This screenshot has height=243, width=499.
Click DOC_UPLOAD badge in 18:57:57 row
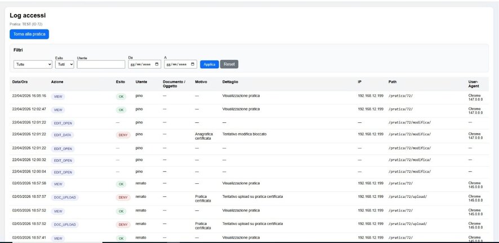click(x=65, y=197)
